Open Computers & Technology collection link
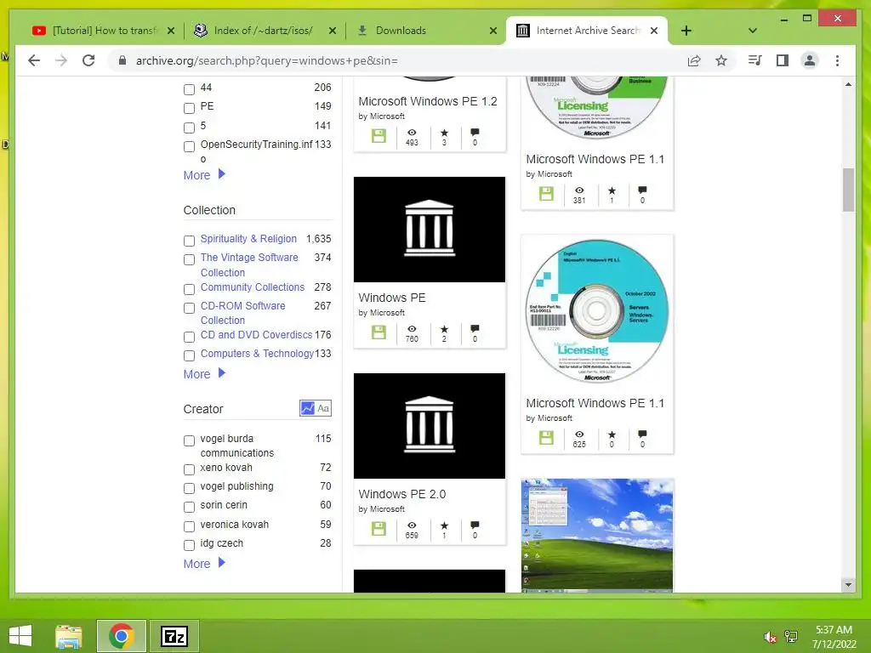The width and height of the screenshot is (871, 653). tap(257, 353)
